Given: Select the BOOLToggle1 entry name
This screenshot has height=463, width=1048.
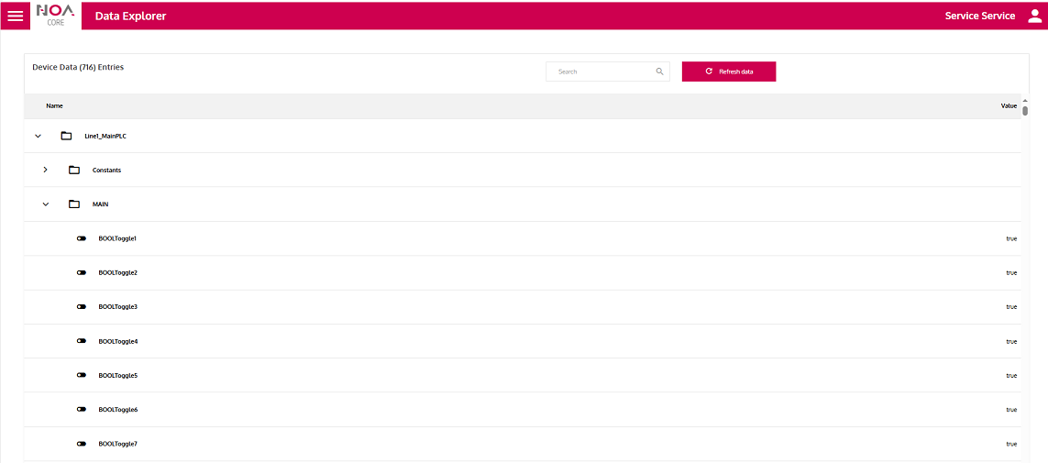Looking at the screenshot, I should 117,238.
